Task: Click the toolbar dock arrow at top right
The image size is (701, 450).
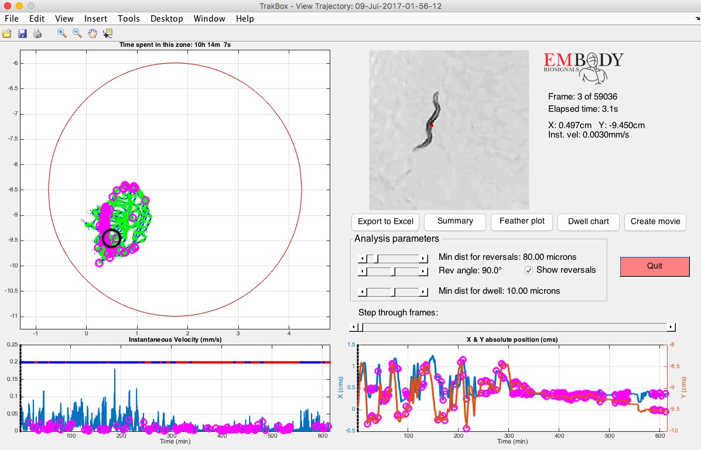Action: (x=697, y=19)
